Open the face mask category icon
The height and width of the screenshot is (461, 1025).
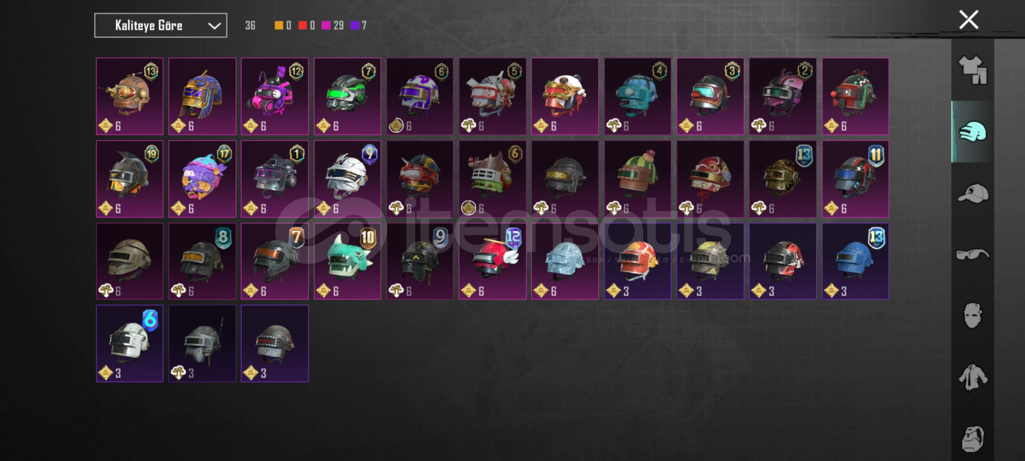(972, 316)
